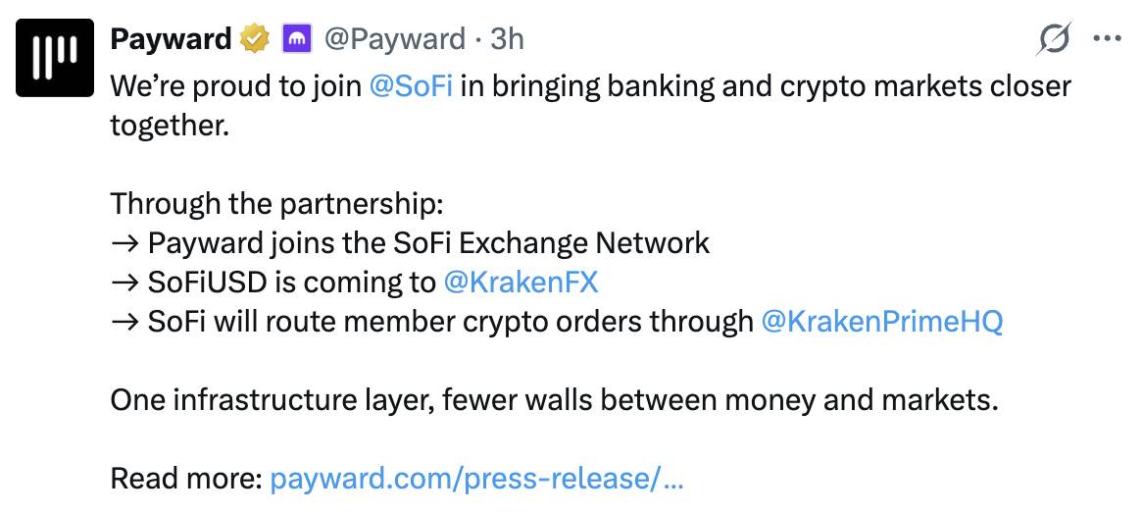This screenshot has width=1142, height=514.
Task: Open the Payward profile avatar logo
Action: click(x=55, y=58)
